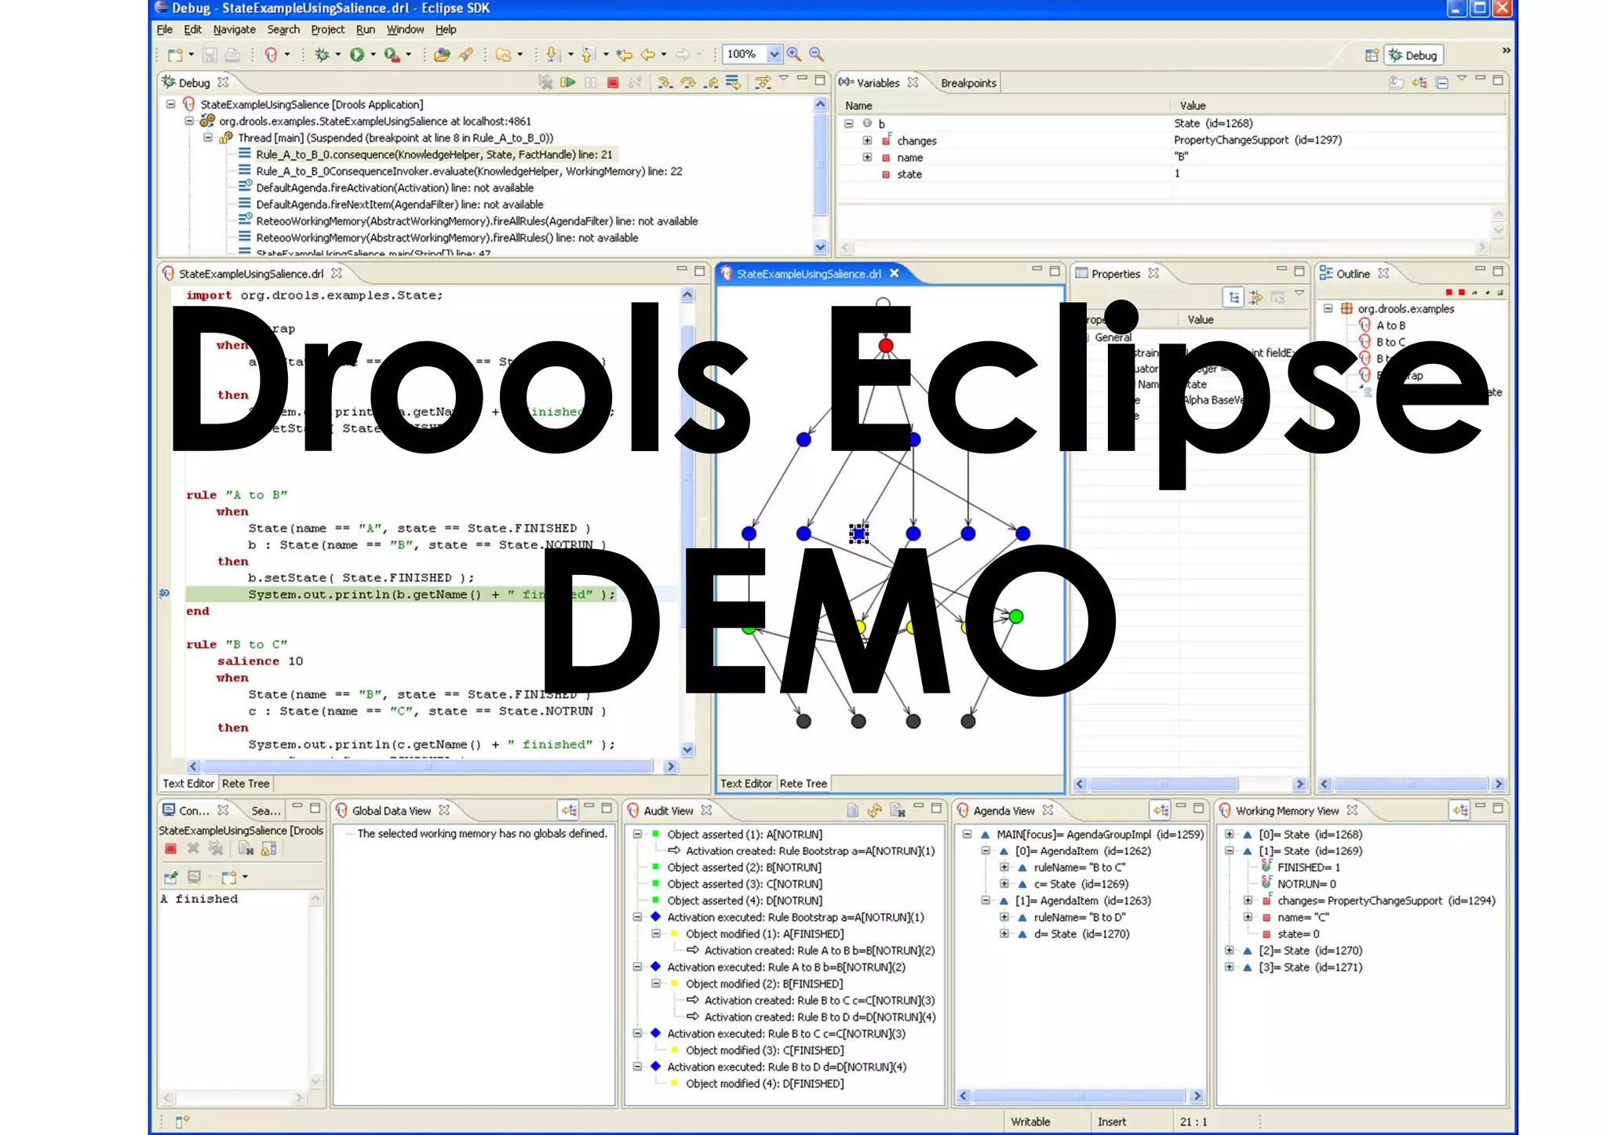Select the A to B rule in Outline
The image size is (1607, 1135).
click(x=1390, y=325)
